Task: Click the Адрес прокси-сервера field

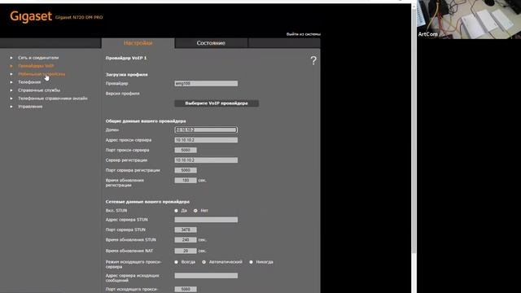Action: point(206,140)
